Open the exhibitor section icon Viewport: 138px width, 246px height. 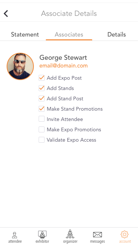[x=42, y=235]
